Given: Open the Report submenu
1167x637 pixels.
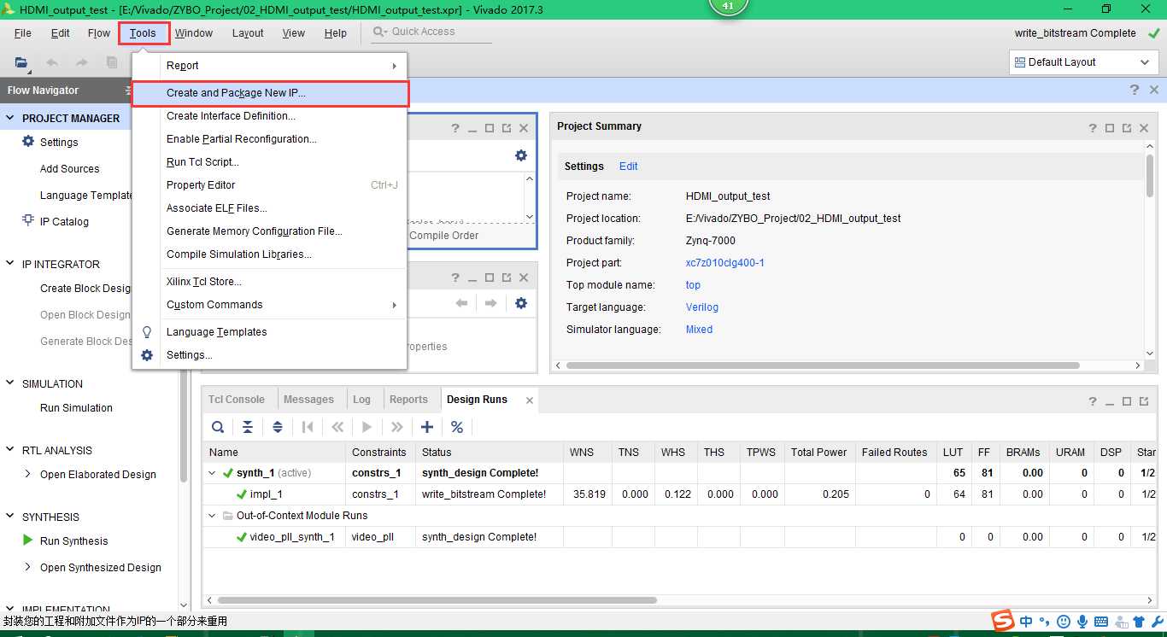Looking at the screenshot, I should (x=270, y=66).
